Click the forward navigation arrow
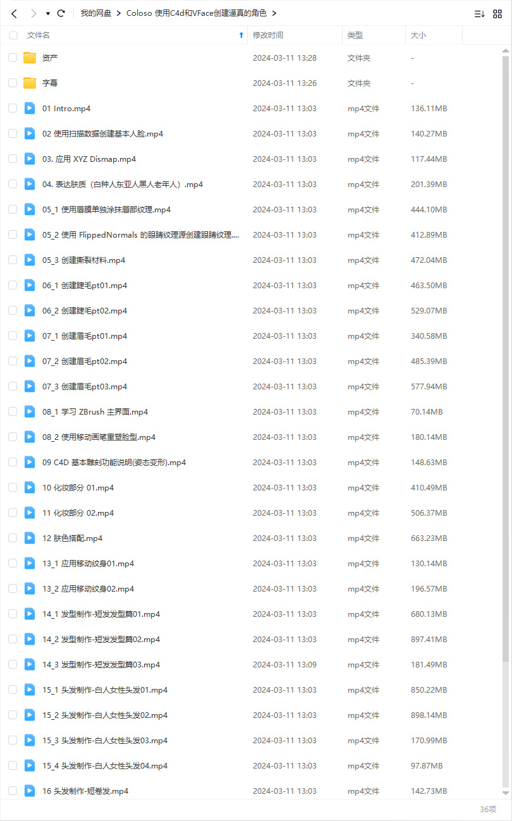Viewport: 512px width, 821px height. point(33,13)
